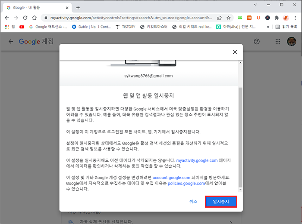The width and height of the screenshot is (302, 224).
Task: Show more bookmarks with double chevron
Action: (x=268, y=27)
